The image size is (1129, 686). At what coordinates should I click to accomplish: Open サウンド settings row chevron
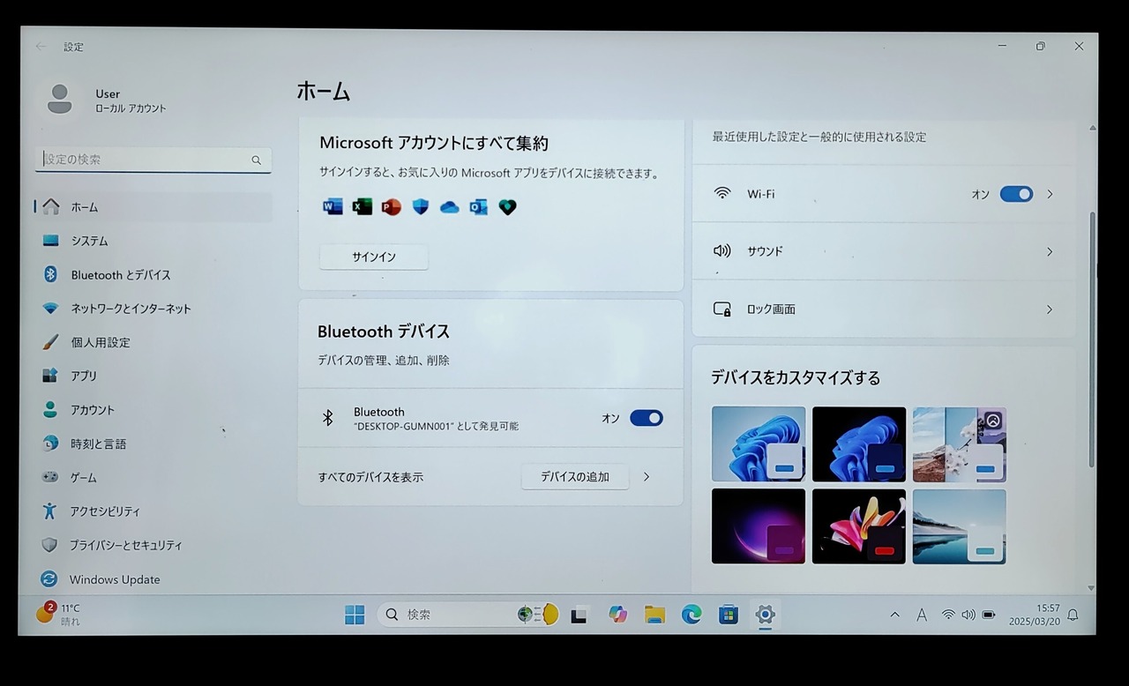pos(1050,252)
